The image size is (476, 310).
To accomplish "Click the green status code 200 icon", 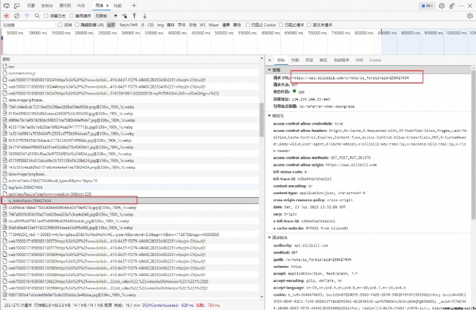I will (294, 91).
